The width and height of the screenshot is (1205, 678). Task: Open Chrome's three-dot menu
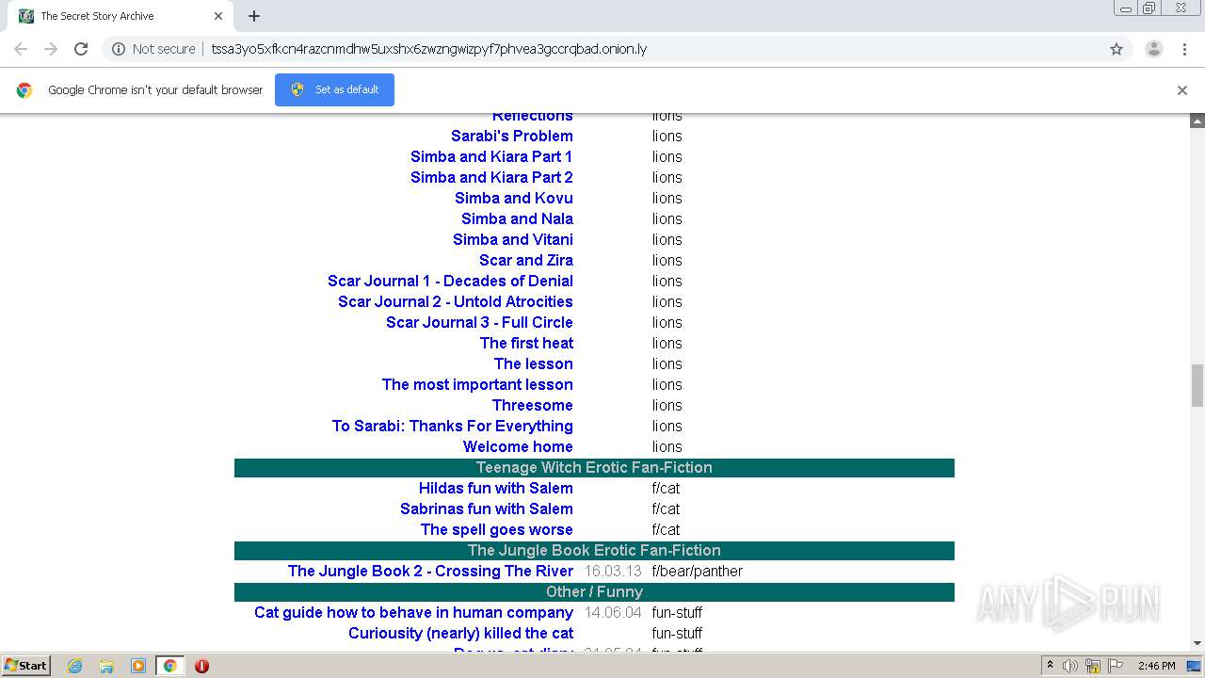click(x=1184, y=49)
